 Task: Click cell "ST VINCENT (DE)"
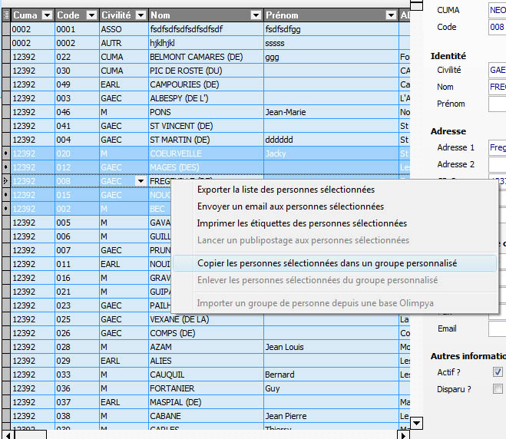[x=206, y=126]
